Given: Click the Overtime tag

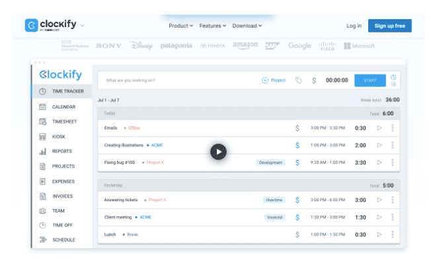Looking at the screenshot, I should tap(274, 200).
